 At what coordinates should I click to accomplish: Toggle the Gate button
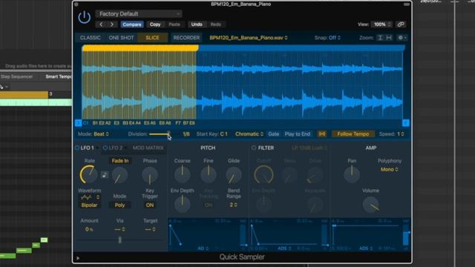coord(273,133)
